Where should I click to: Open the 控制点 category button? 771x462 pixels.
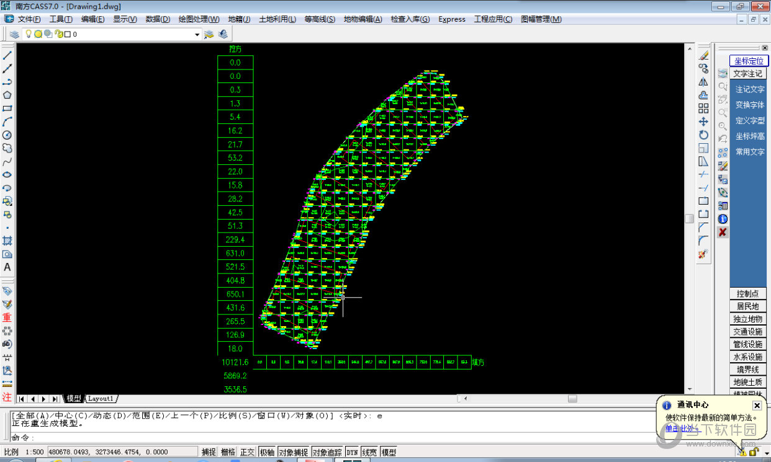pyautogui.click(x=747, y=293)
